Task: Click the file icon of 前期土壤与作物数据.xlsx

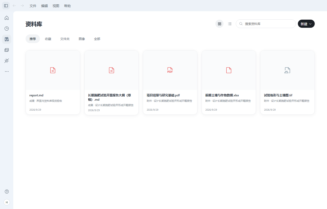Action: pos(229,70)
